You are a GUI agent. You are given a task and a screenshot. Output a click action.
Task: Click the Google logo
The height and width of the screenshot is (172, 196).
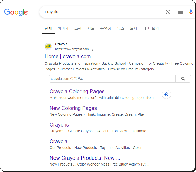pyautogui.click(x=16, y=12)
